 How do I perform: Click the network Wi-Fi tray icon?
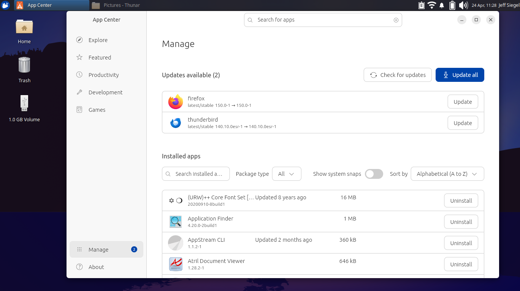[x=431, y=5]
